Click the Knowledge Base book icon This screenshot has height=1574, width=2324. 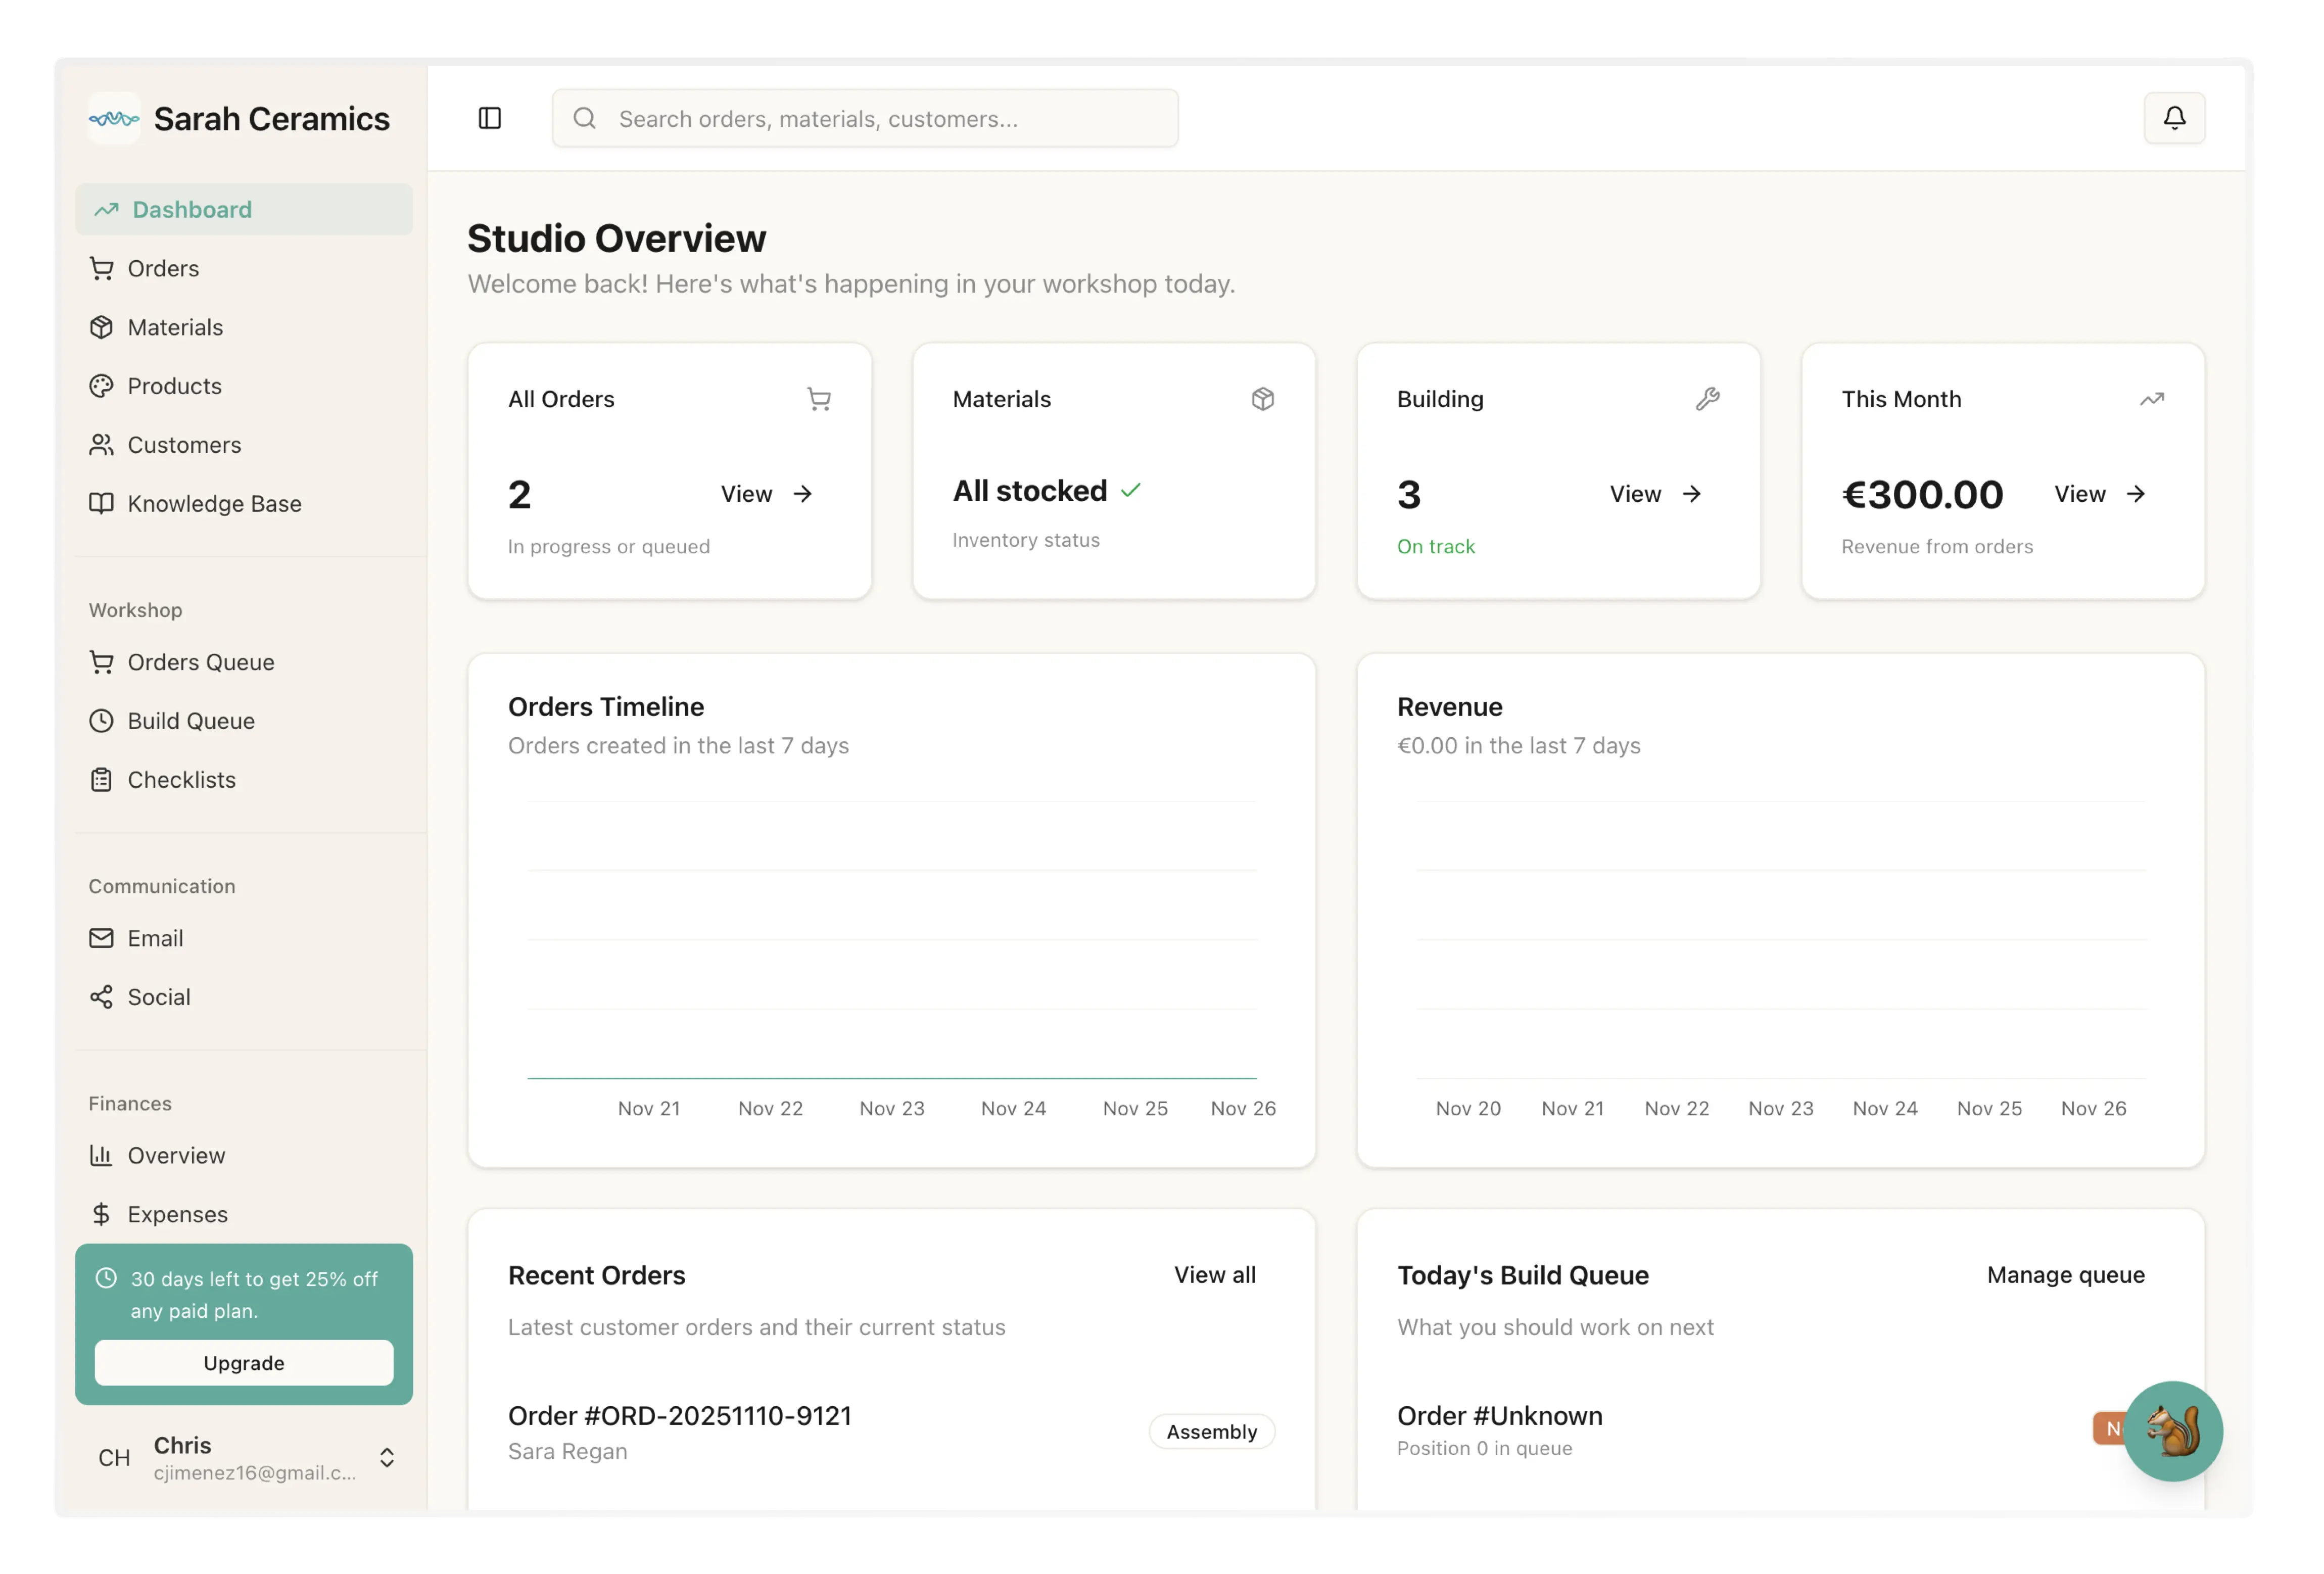(x=101, y=503)
